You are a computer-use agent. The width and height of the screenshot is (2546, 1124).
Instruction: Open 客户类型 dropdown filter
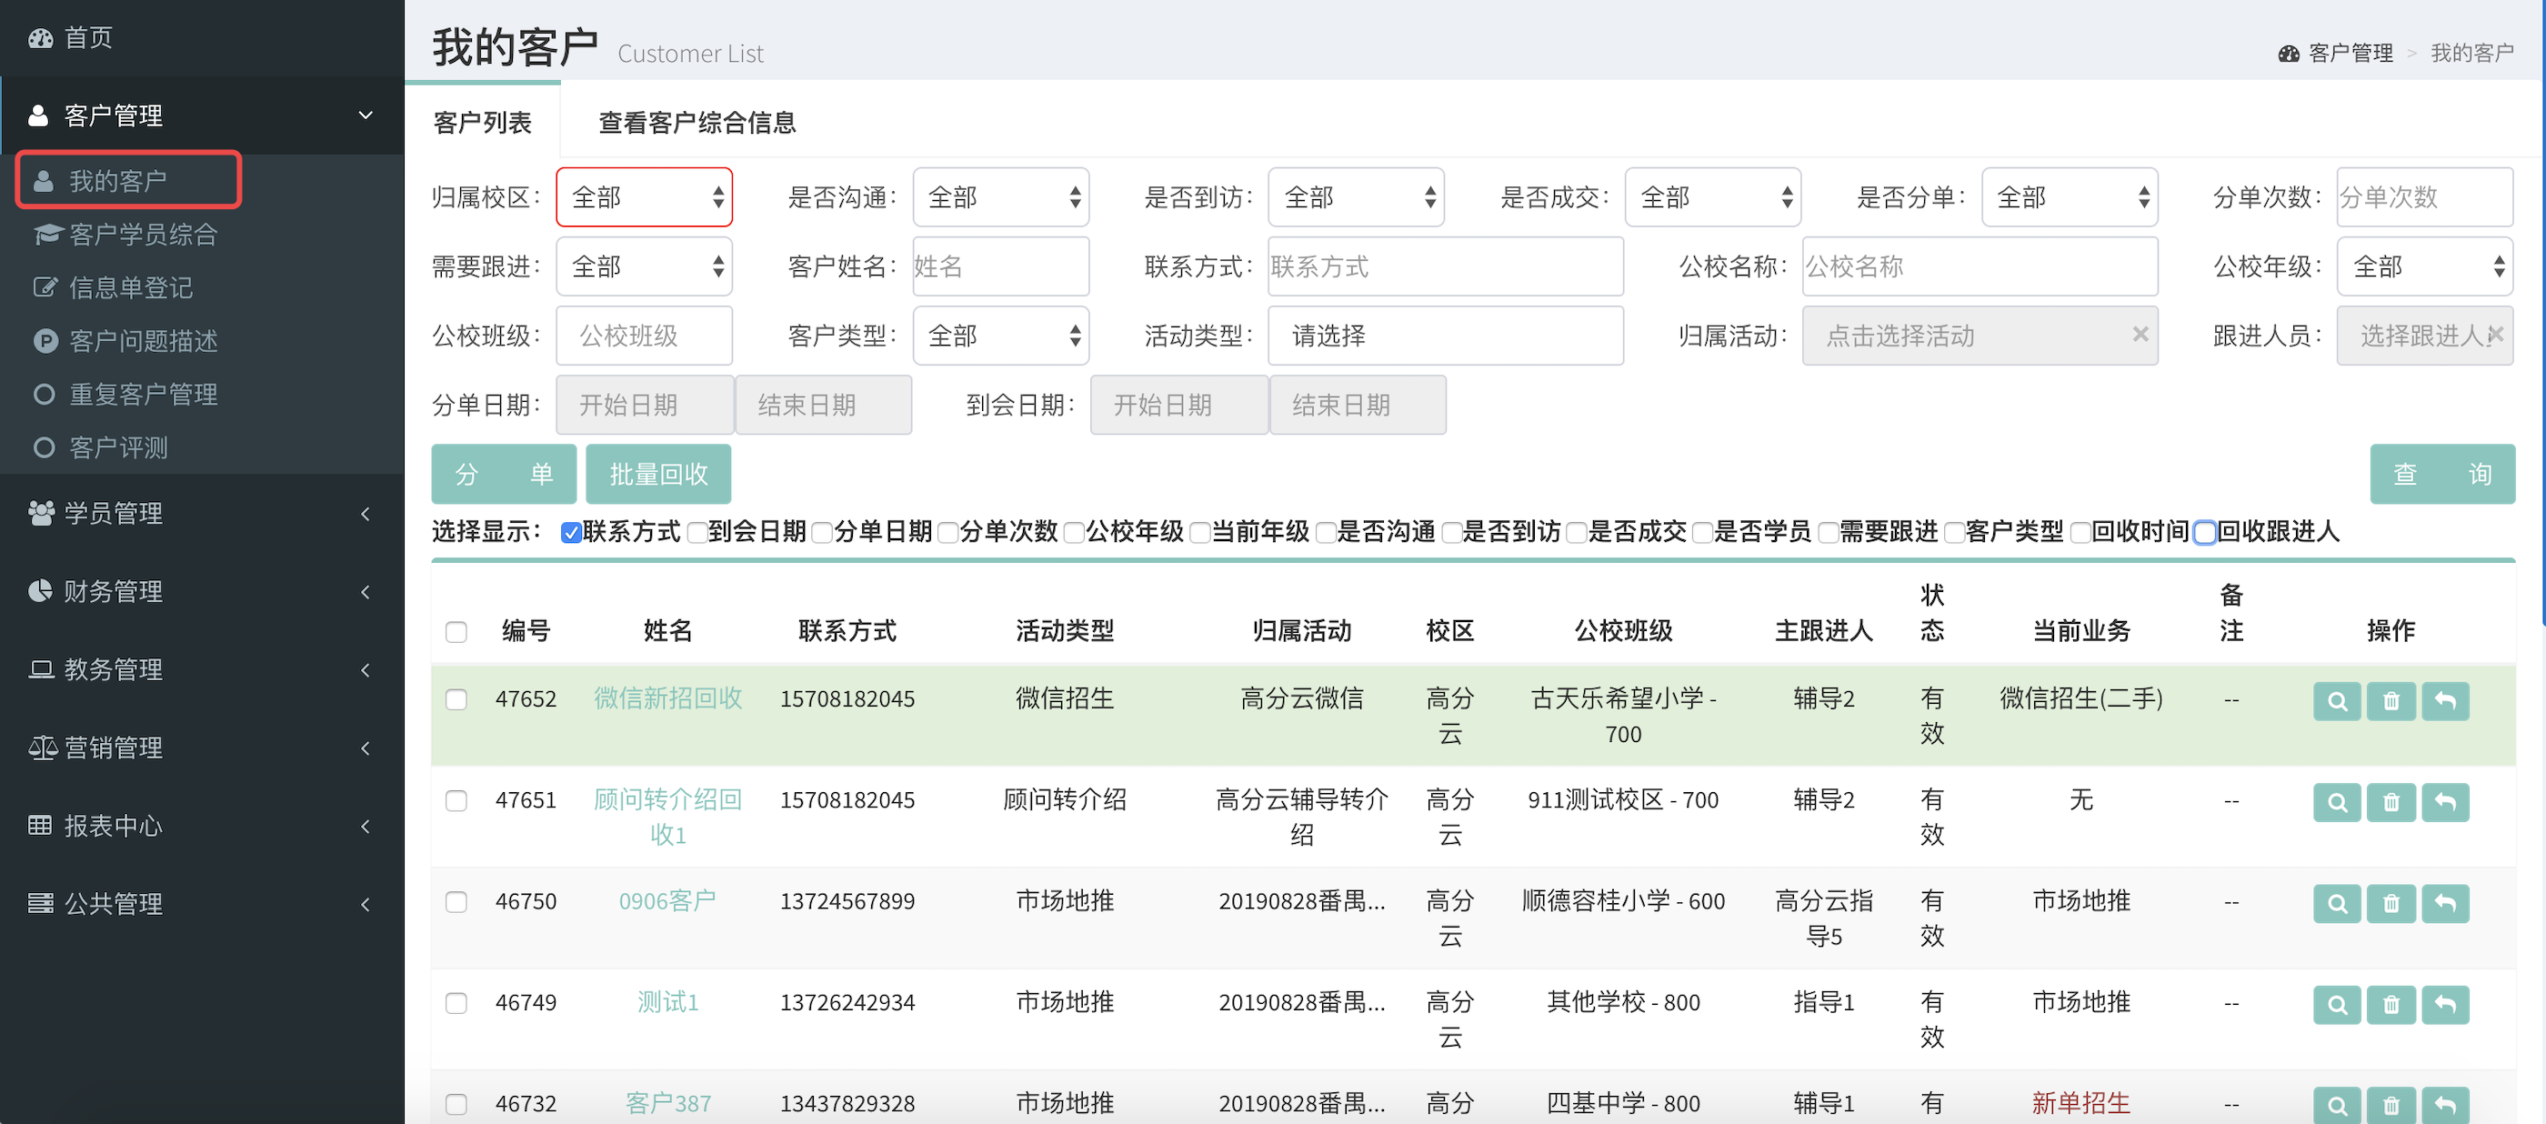tap(999, 336)
